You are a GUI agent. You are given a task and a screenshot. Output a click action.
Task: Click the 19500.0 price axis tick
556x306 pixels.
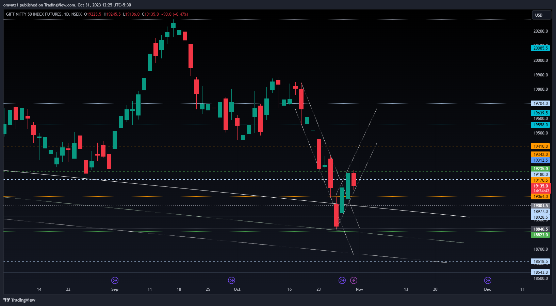(541, 133)
